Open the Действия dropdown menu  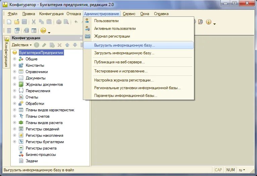tap(21, 45)
